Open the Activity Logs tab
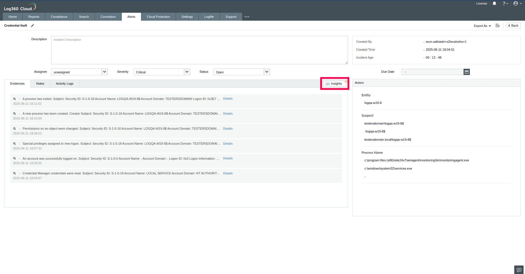 point(64,84)
